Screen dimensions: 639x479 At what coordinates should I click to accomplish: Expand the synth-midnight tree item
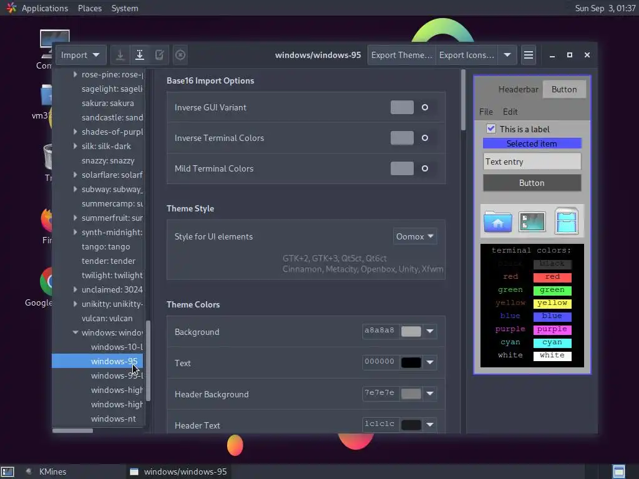[x=75, y=232]
